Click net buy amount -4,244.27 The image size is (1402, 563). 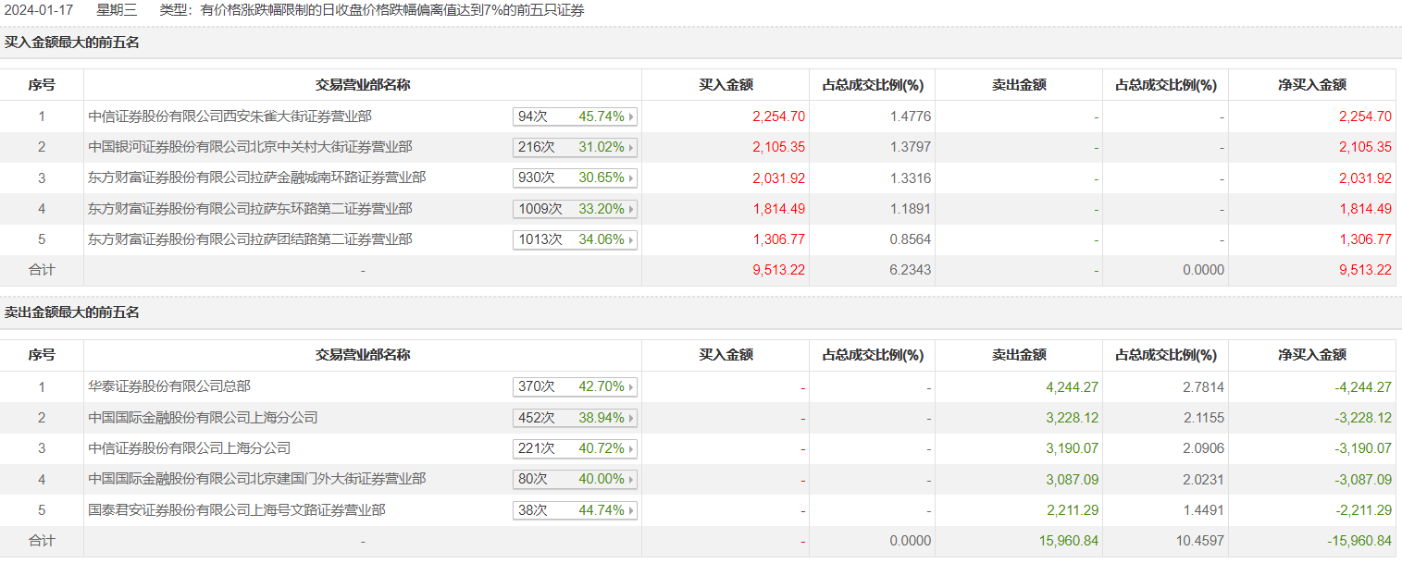pos(1362,386)
